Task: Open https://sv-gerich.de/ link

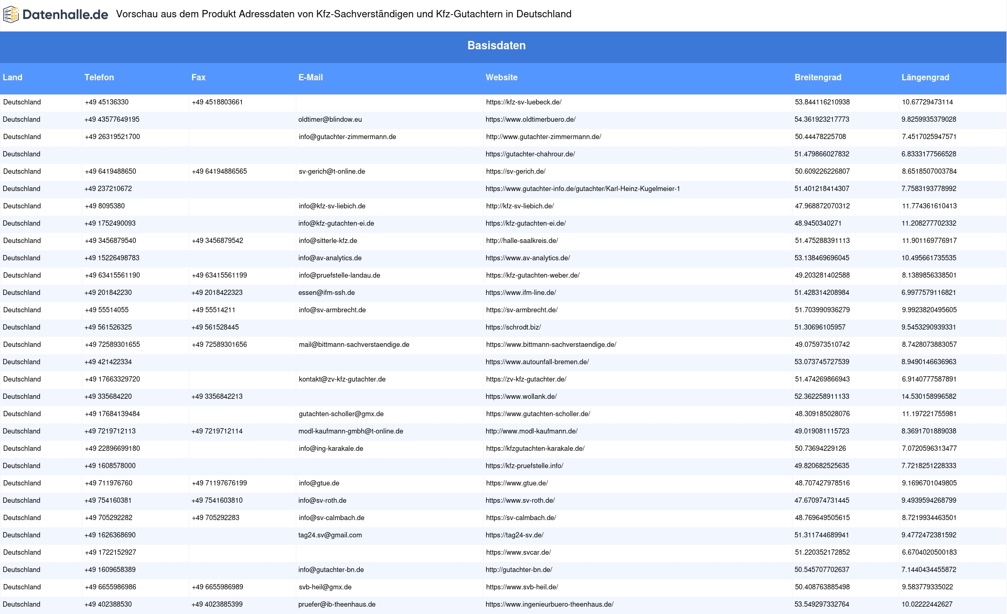Action: [x=516, y=172]
